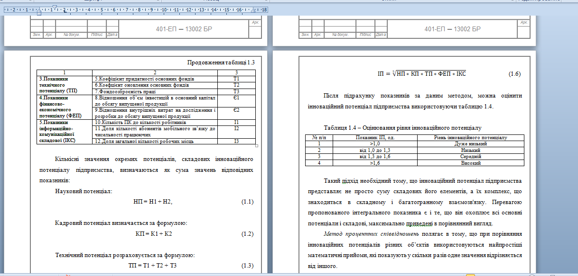
Task: Click the cell '>1,0'
Action: pos(375,143)
